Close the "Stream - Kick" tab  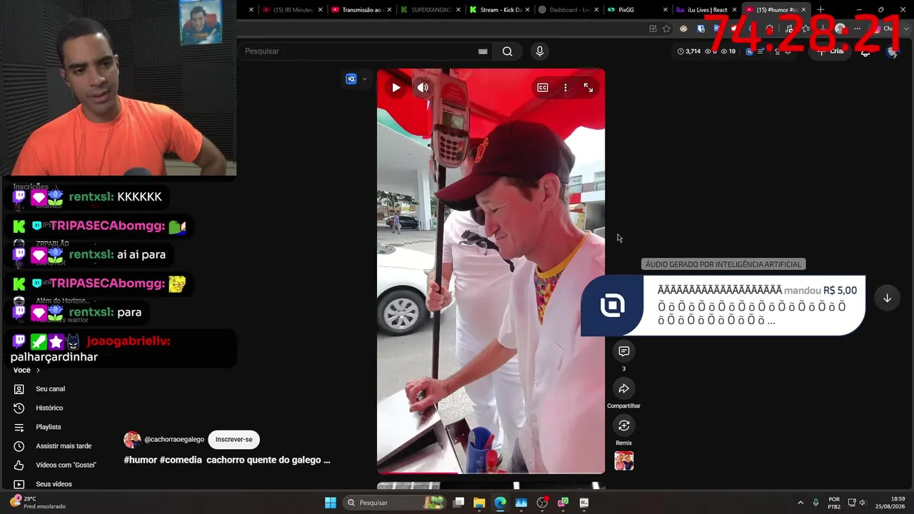click(x=528, y=10)
